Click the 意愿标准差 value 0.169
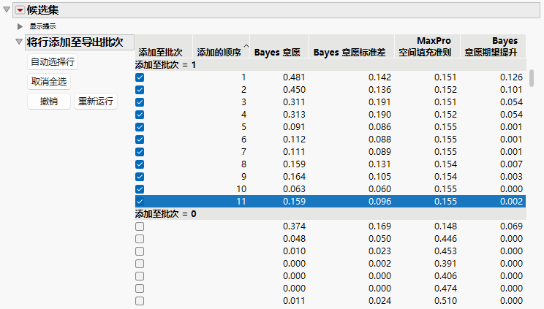Viewport: 544px width, 309px height. click(x=380, y=226)
